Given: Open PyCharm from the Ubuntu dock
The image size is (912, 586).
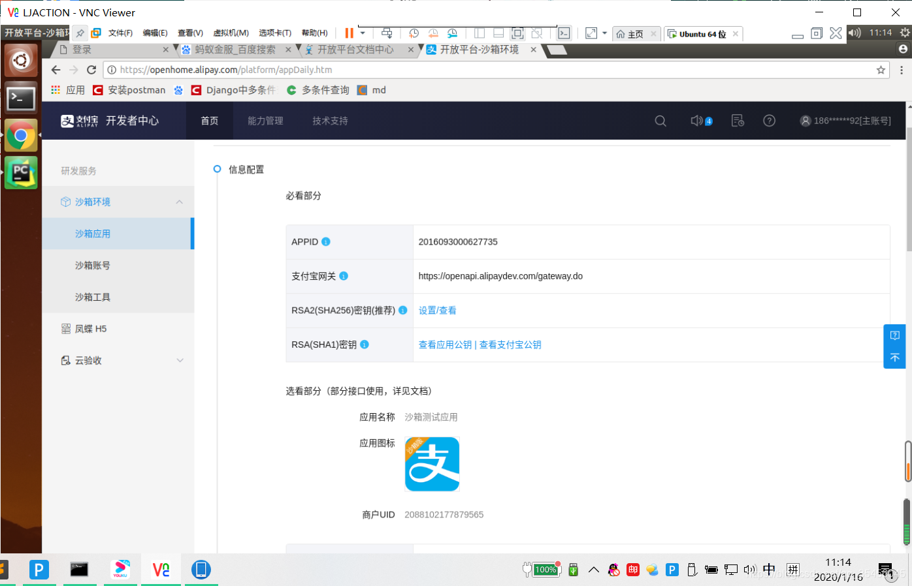Looking at the screenshot, I should coord(21,173).
